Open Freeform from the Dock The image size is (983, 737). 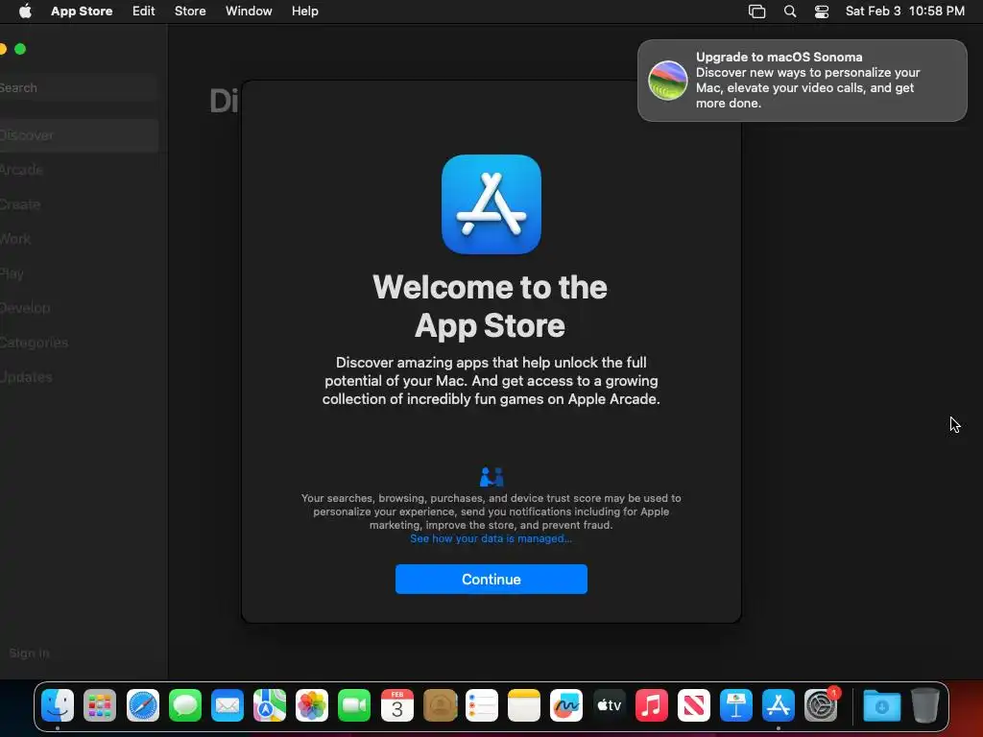coord(566,705)
